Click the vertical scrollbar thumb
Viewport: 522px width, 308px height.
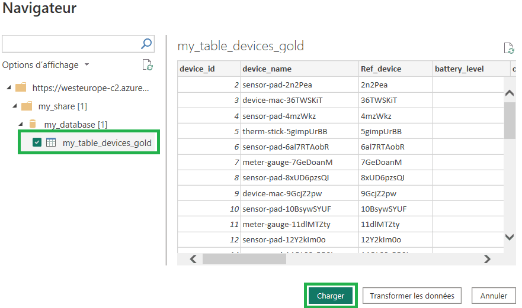510,120
